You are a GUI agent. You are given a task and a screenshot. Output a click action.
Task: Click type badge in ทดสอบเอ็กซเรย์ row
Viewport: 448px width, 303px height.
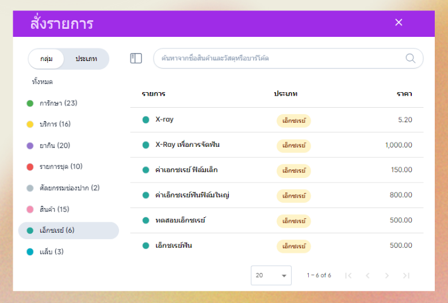coord(294,221)
